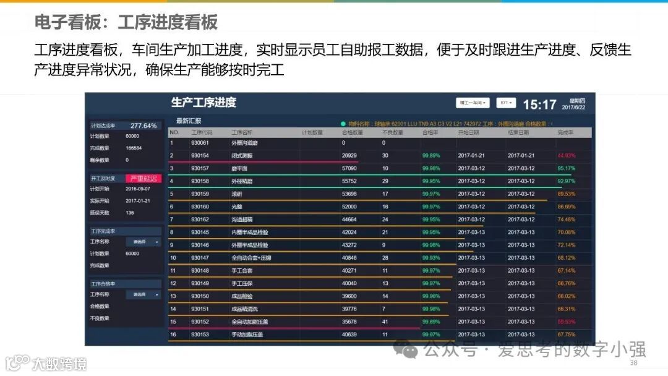Click the 工序完成率 panel header
The image size is (668, 376).
point(126,231)
